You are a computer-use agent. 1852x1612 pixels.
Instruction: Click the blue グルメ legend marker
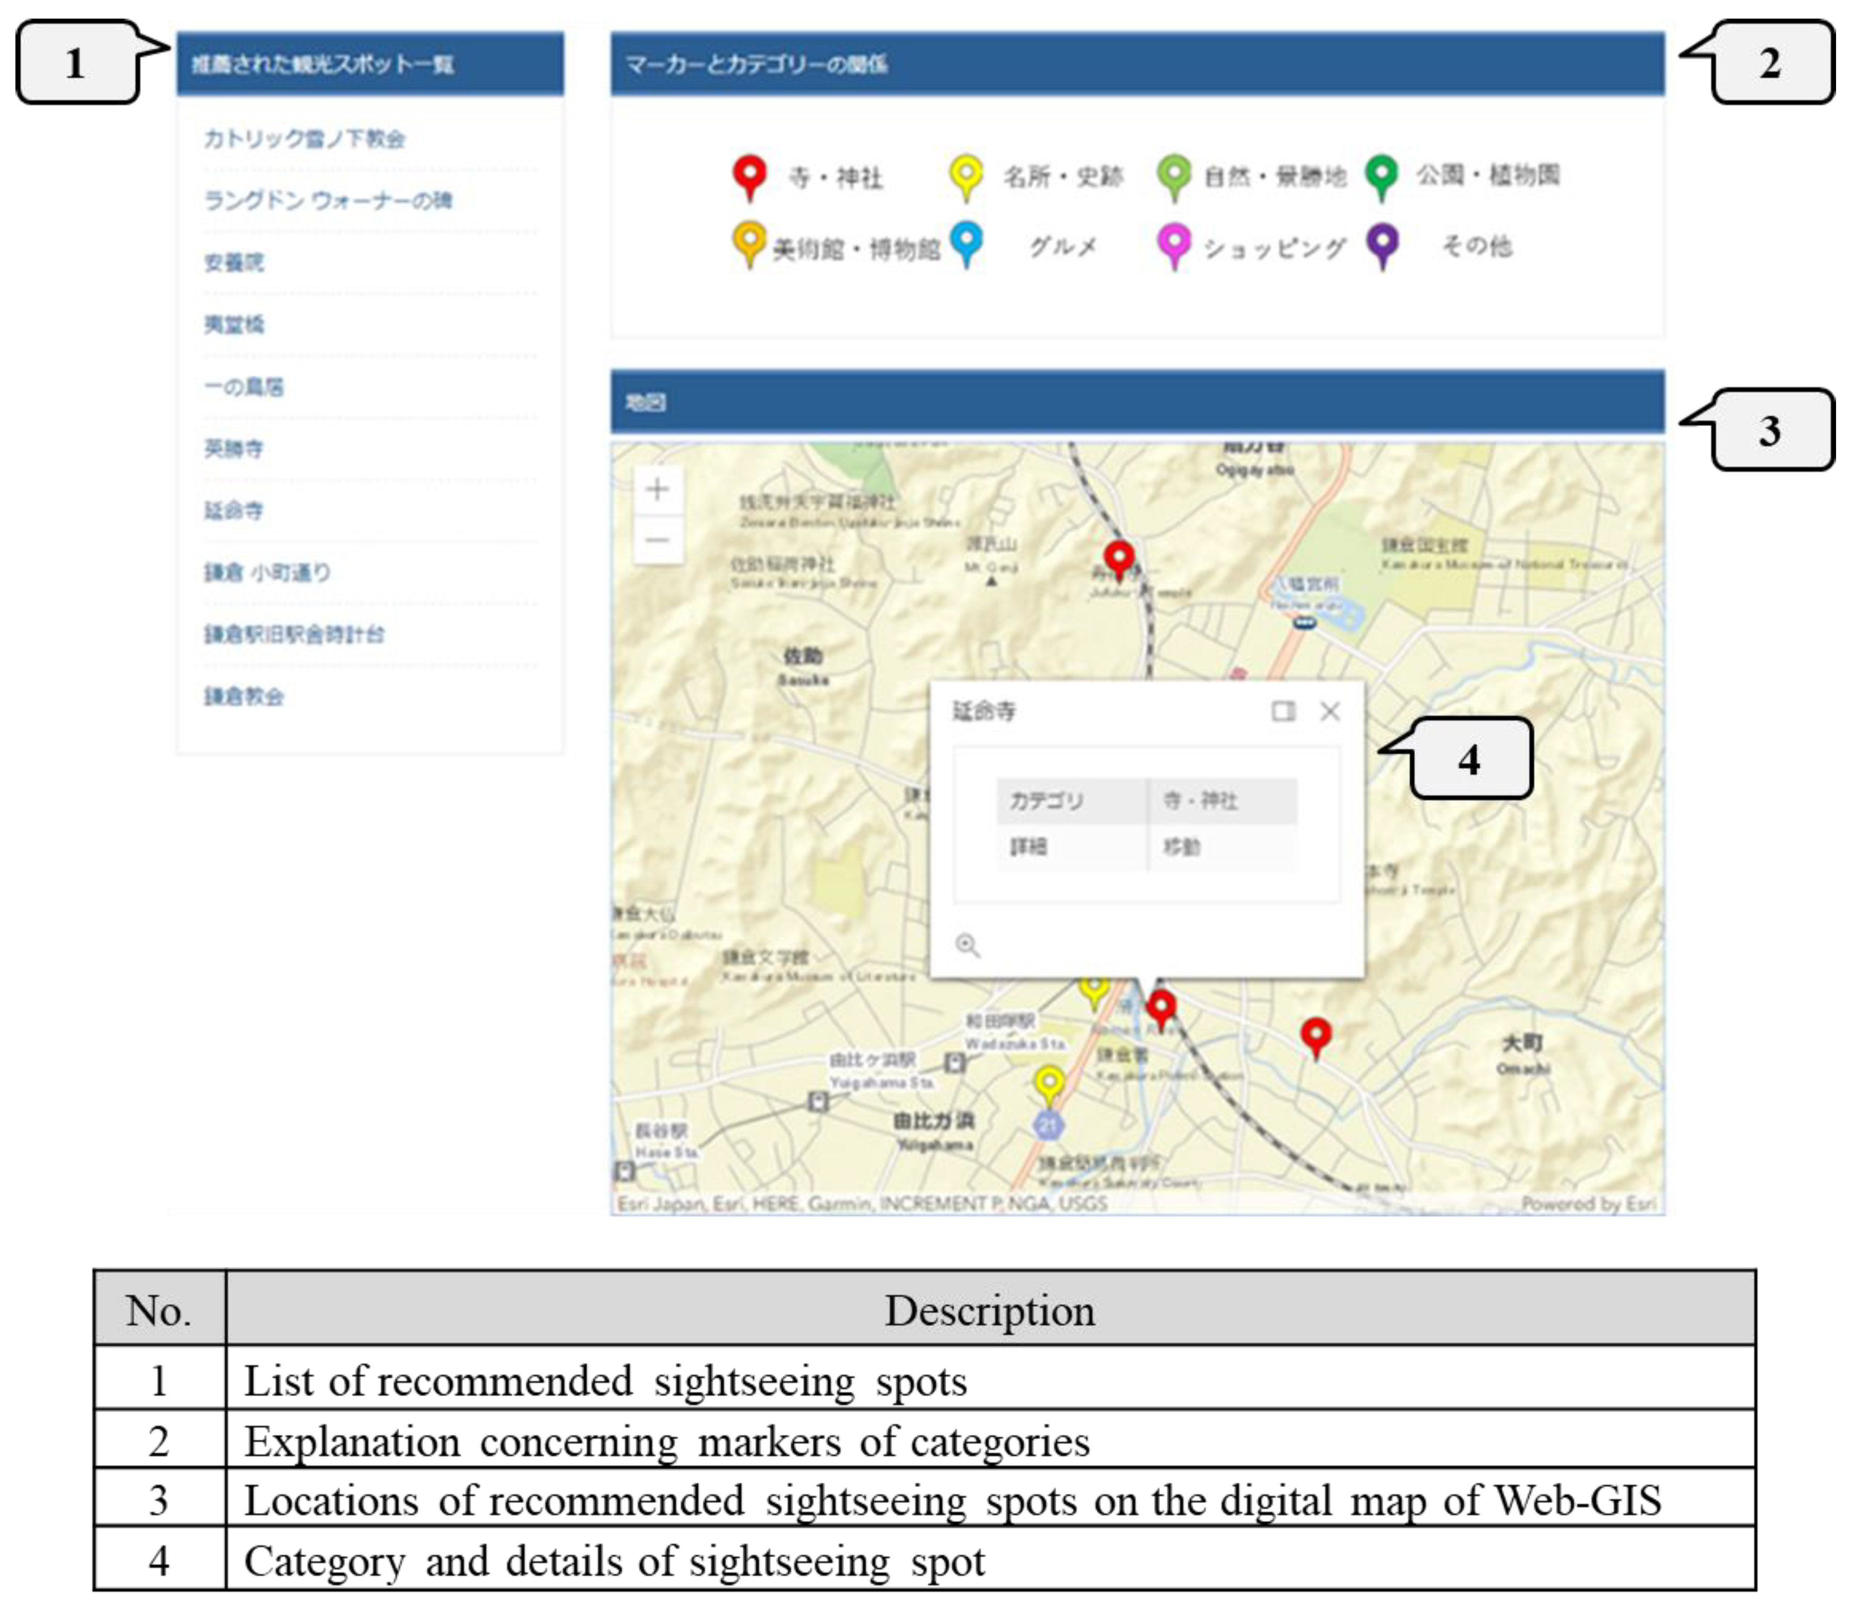[x=966, y=241]
